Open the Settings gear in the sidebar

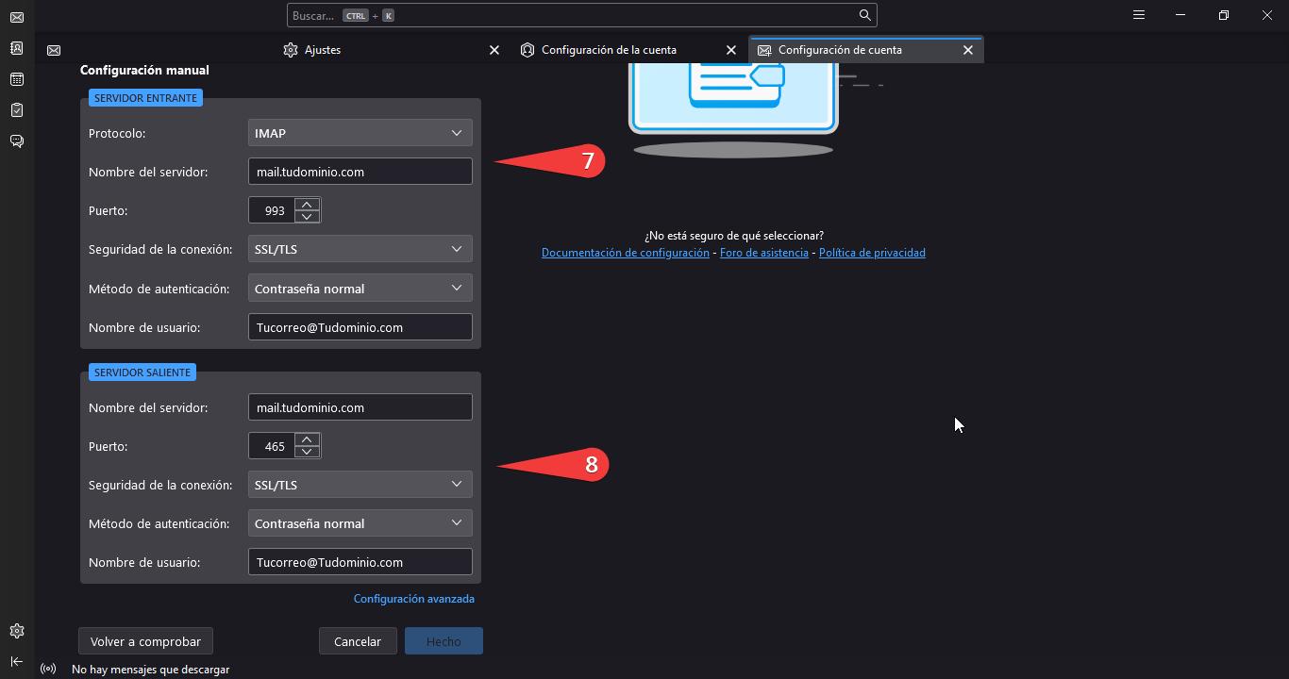[16, 631]
